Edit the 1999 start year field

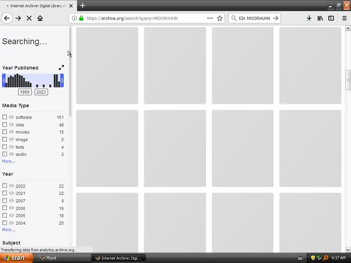25,92
